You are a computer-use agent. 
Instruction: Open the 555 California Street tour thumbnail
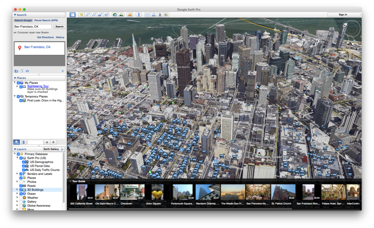tap(82, 192)
